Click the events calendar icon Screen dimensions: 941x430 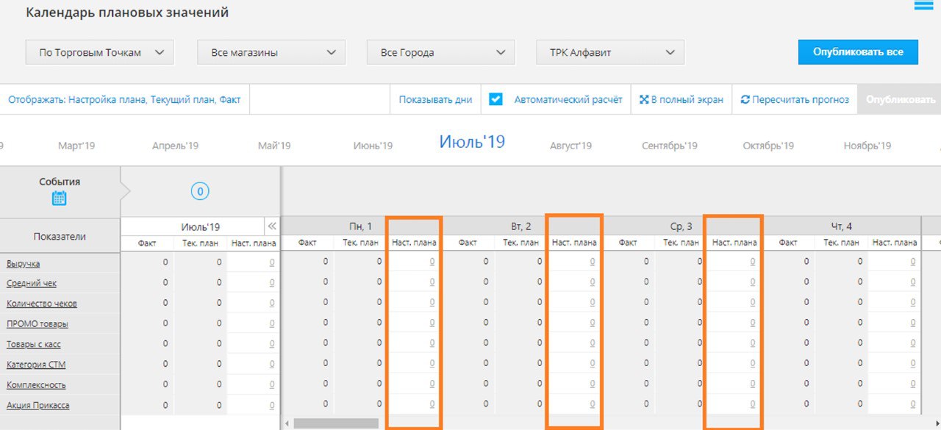coord(60,198)
